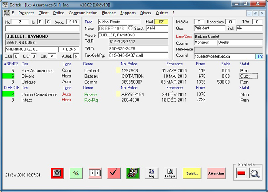The height and width of the screenshot is (192, 268).
Task: Click the Assuré field OUELLET, RAYMOND
Action: tap(133, 35)
